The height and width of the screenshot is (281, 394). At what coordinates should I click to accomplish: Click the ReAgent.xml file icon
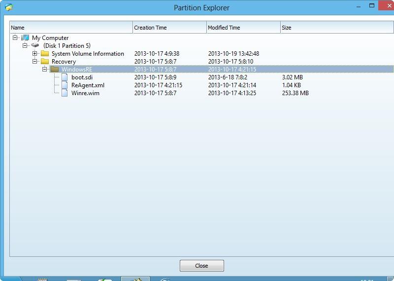tap(65, 85)
